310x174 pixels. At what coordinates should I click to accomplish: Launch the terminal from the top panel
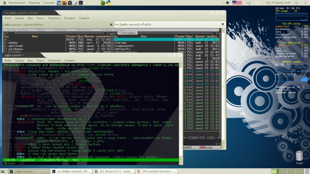click(80, 3)
